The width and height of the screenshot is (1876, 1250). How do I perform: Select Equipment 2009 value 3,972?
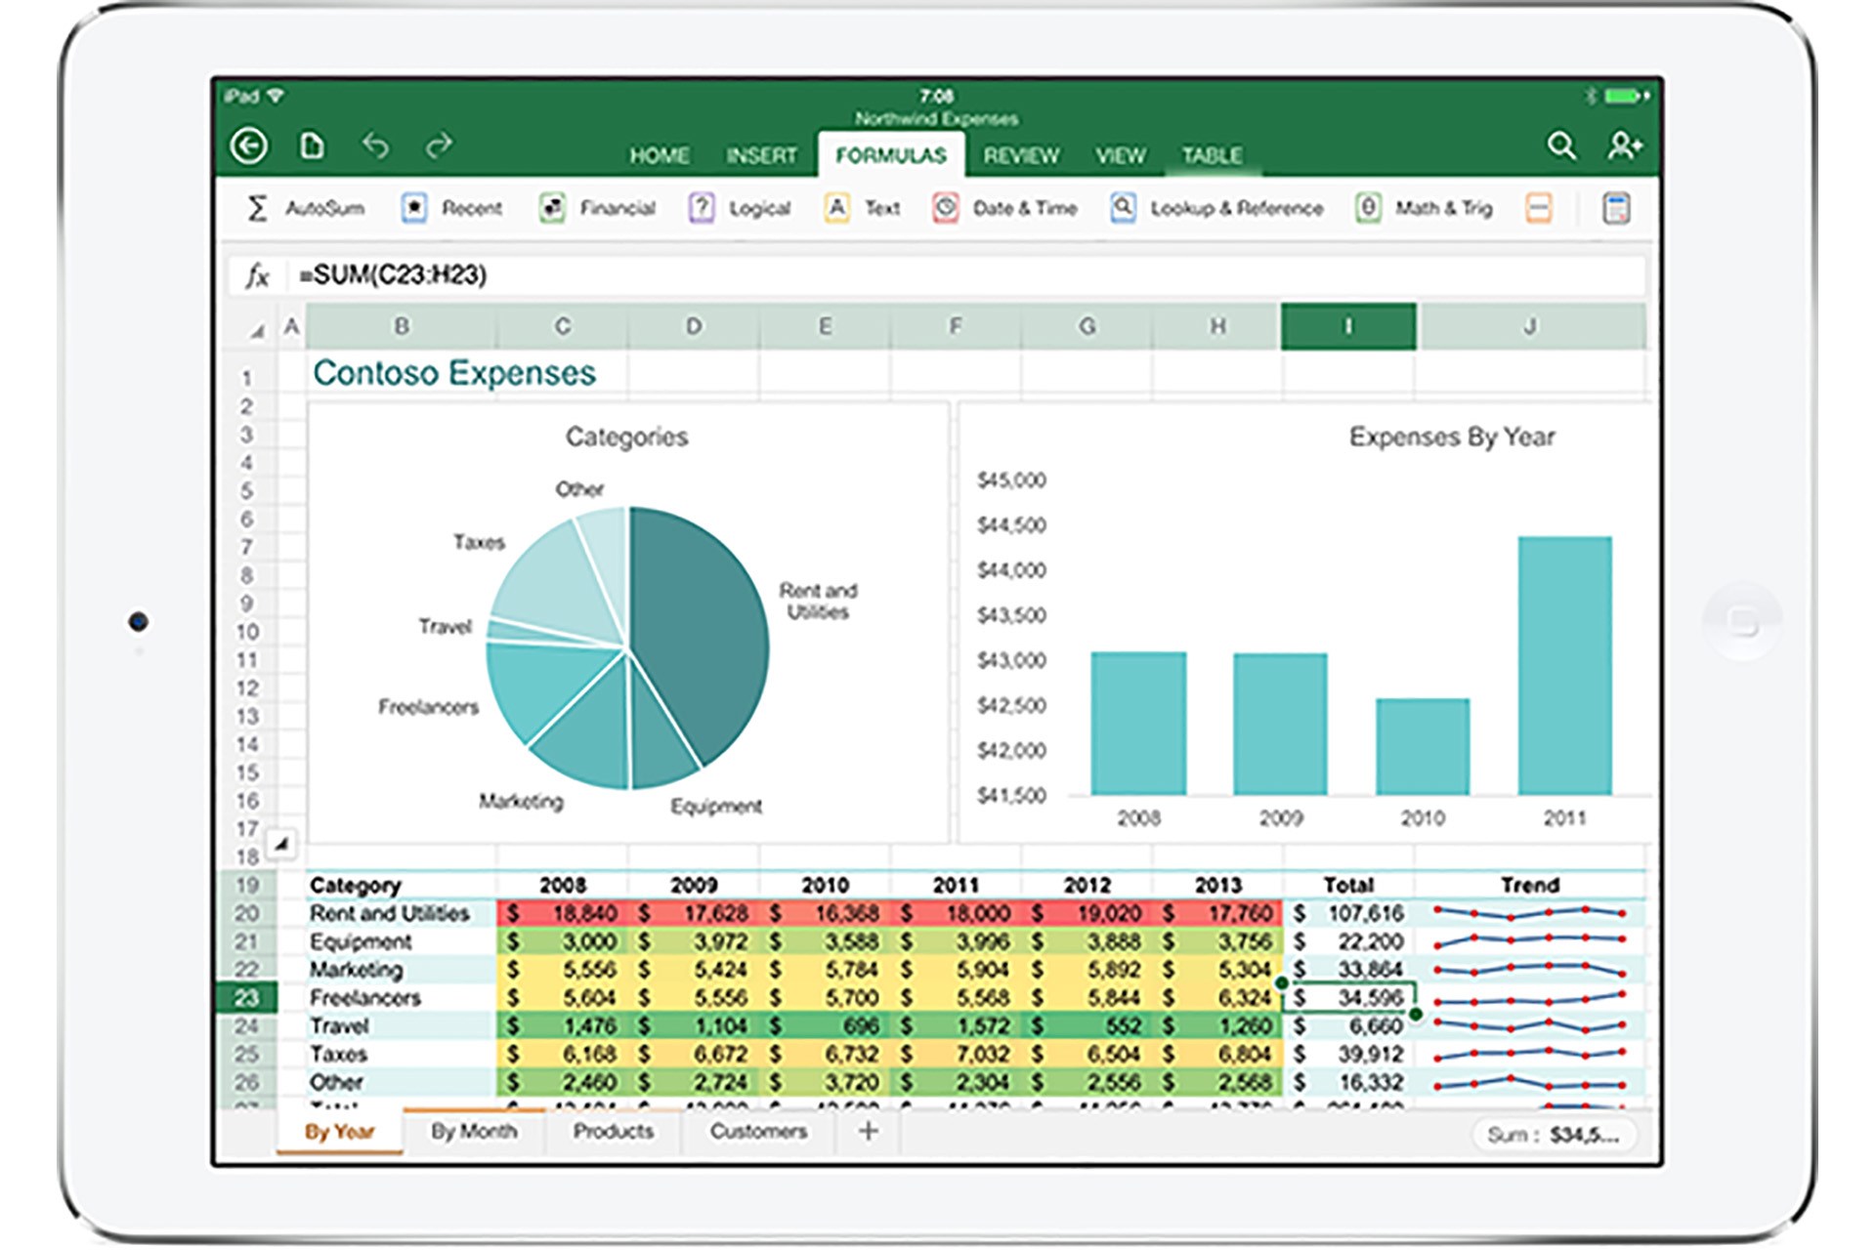694,941
